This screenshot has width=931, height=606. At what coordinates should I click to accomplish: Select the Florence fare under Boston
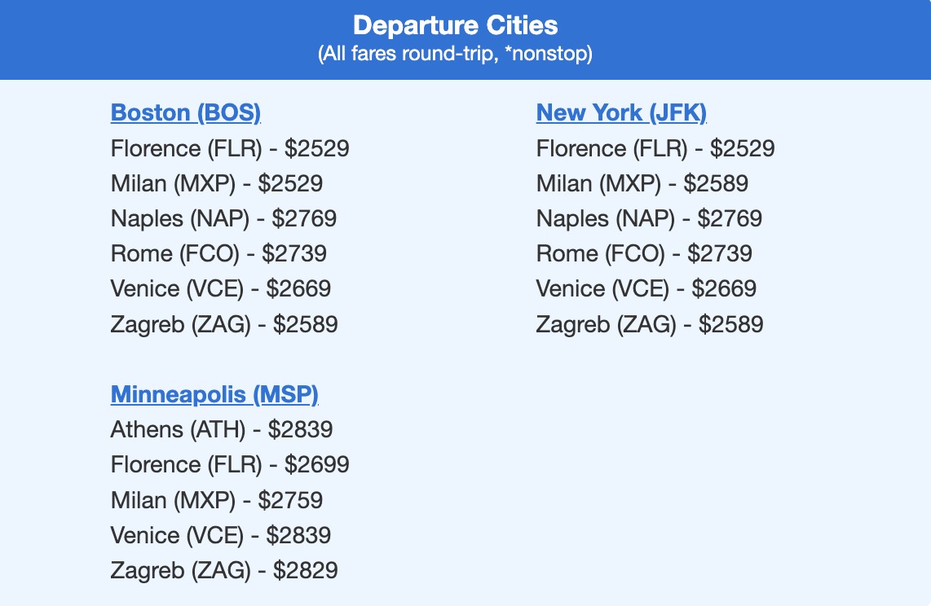pyautogui.click(x=231, y=148)
